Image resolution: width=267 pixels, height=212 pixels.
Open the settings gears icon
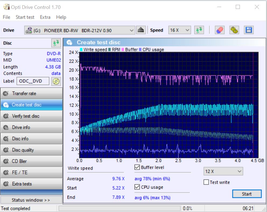(x=234, y=30)
